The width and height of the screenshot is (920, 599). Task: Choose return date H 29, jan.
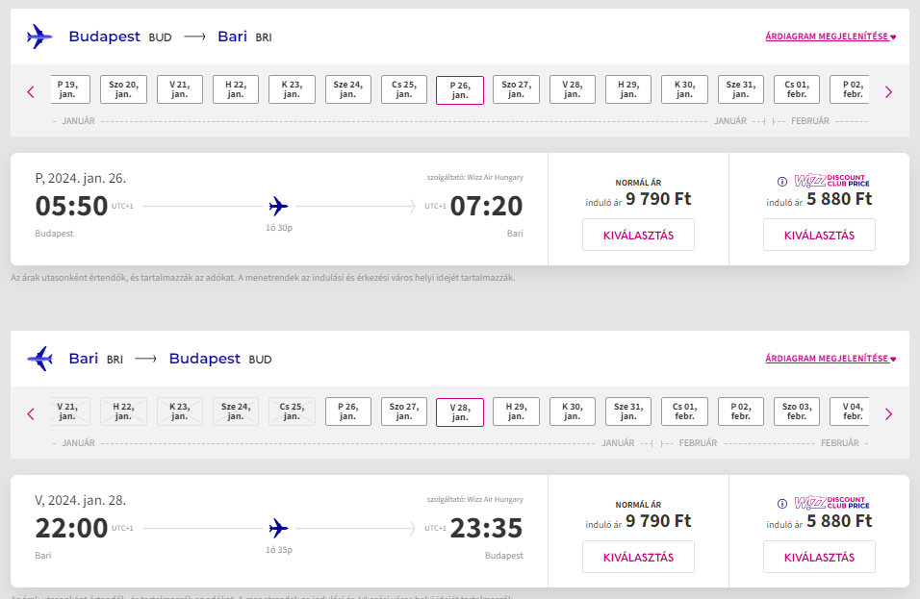tap(517, 412)
